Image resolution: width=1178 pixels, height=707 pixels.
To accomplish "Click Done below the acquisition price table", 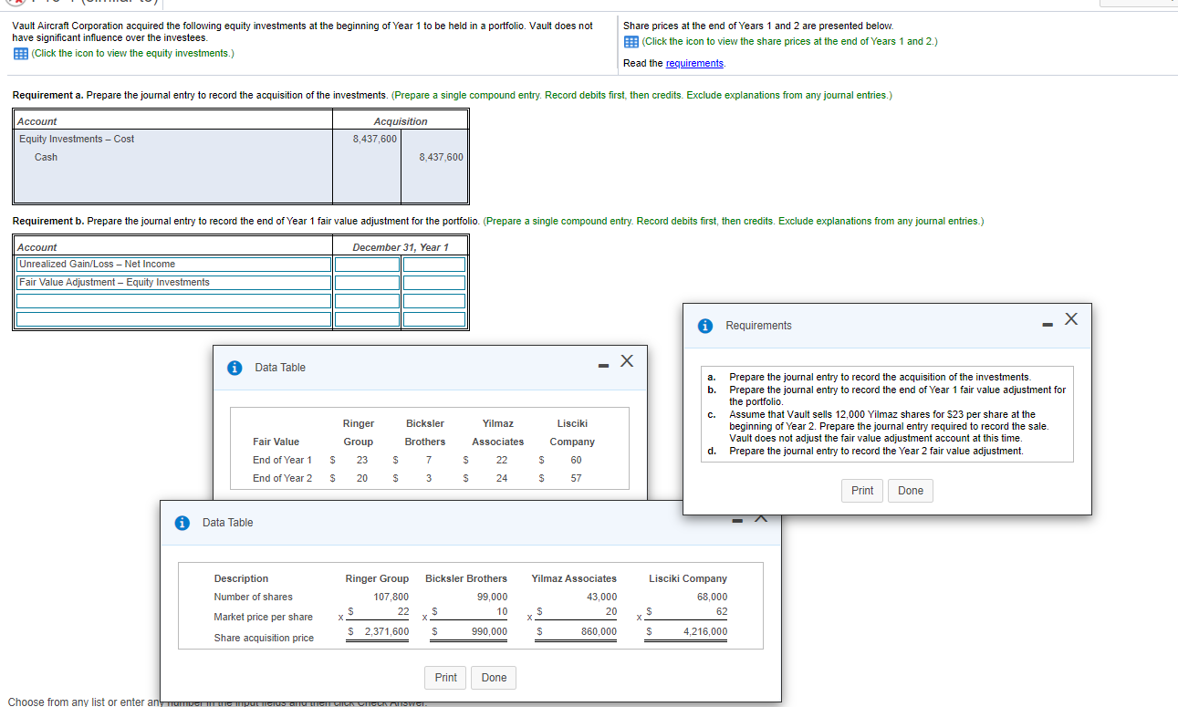I will (494, 678).
